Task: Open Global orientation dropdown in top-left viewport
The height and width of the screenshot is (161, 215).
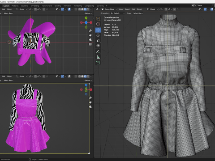Action: (x=22, y=9)
